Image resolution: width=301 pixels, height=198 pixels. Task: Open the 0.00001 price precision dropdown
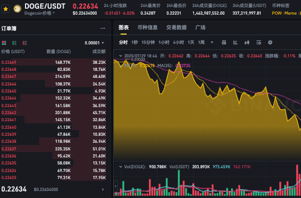coord(95,43)
